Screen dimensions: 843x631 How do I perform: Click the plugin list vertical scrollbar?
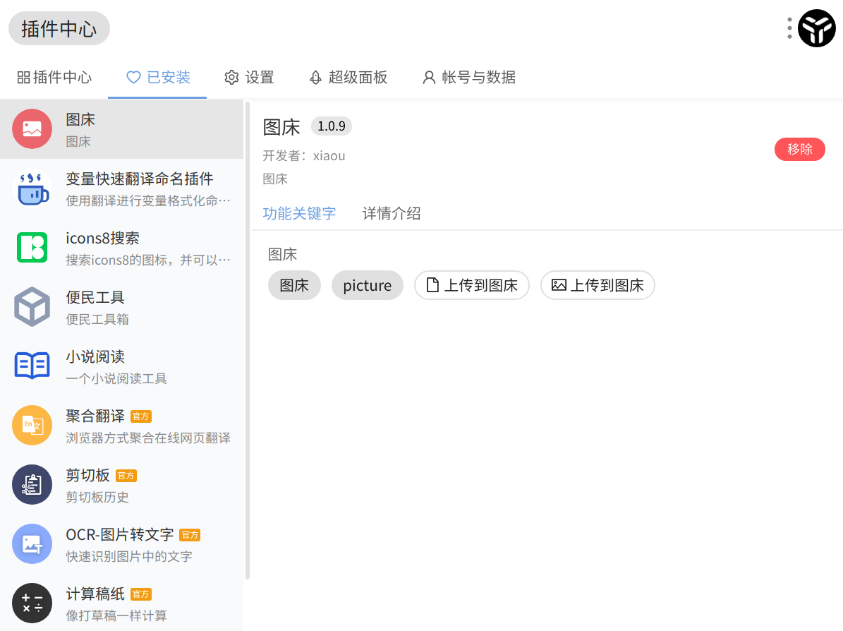(248, 340)
